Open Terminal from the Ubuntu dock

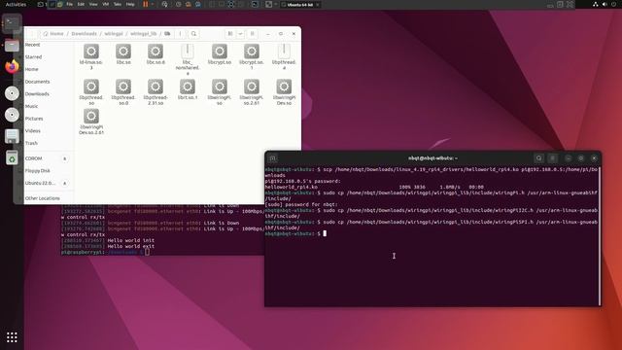tap(12, 23)
